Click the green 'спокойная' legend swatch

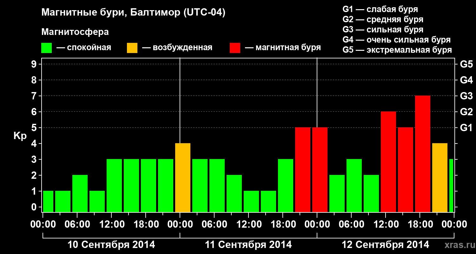(47, 48)
